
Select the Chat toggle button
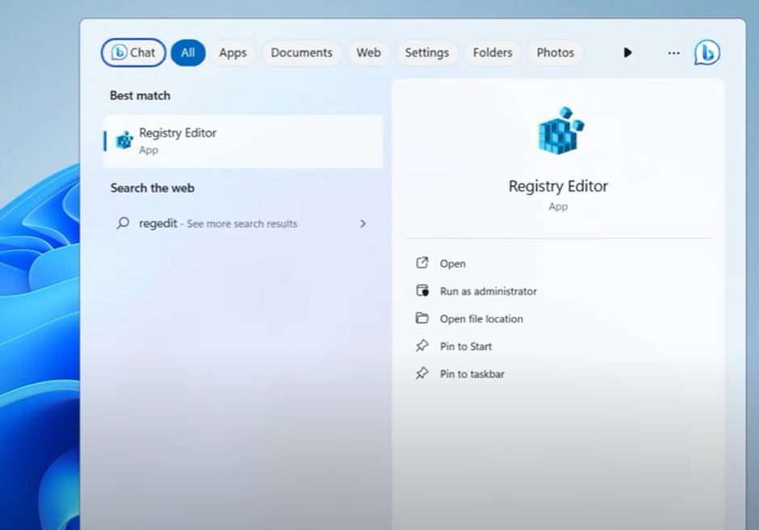click(133, 52)
